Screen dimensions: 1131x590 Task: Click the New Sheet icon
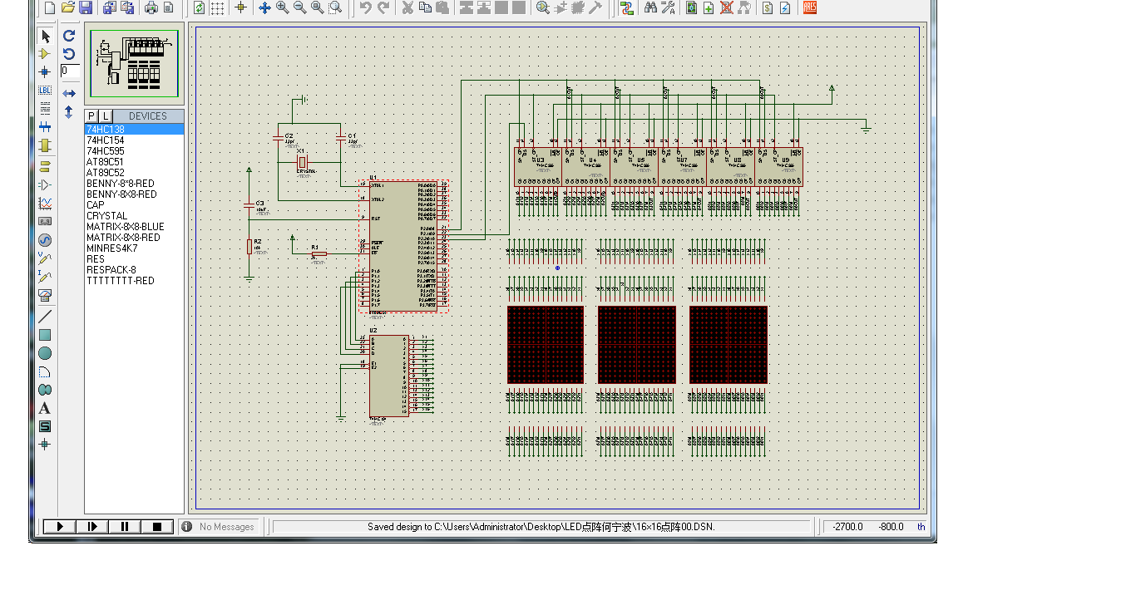click(x=709, y=7)
